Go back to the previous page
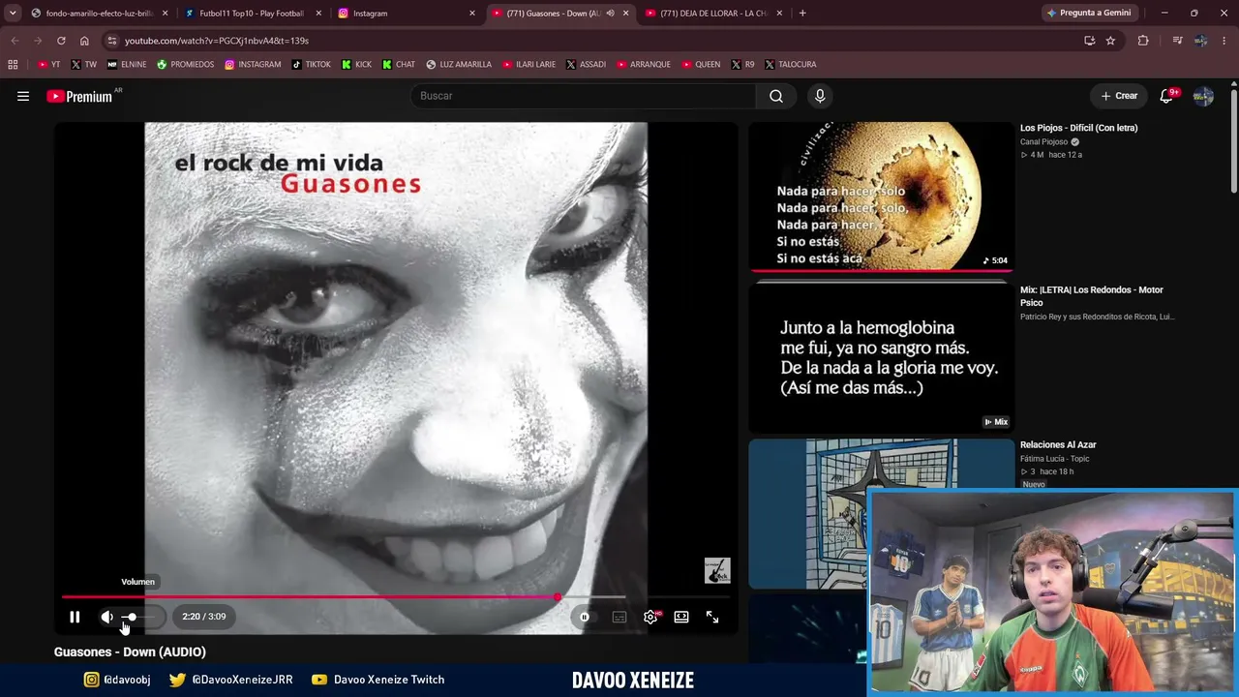Screen dimensions: 1239x697 pyautogui.click(x=15, y=41)
